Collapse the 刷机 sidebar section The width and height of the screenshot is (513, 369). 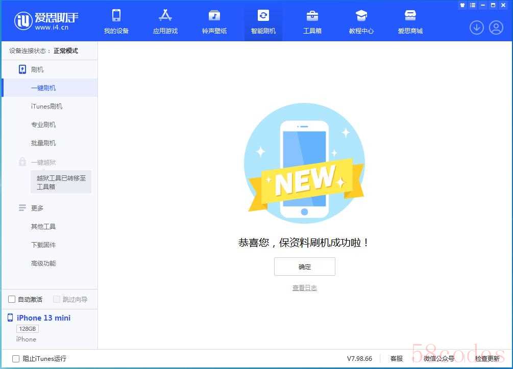tap(37, 69)
